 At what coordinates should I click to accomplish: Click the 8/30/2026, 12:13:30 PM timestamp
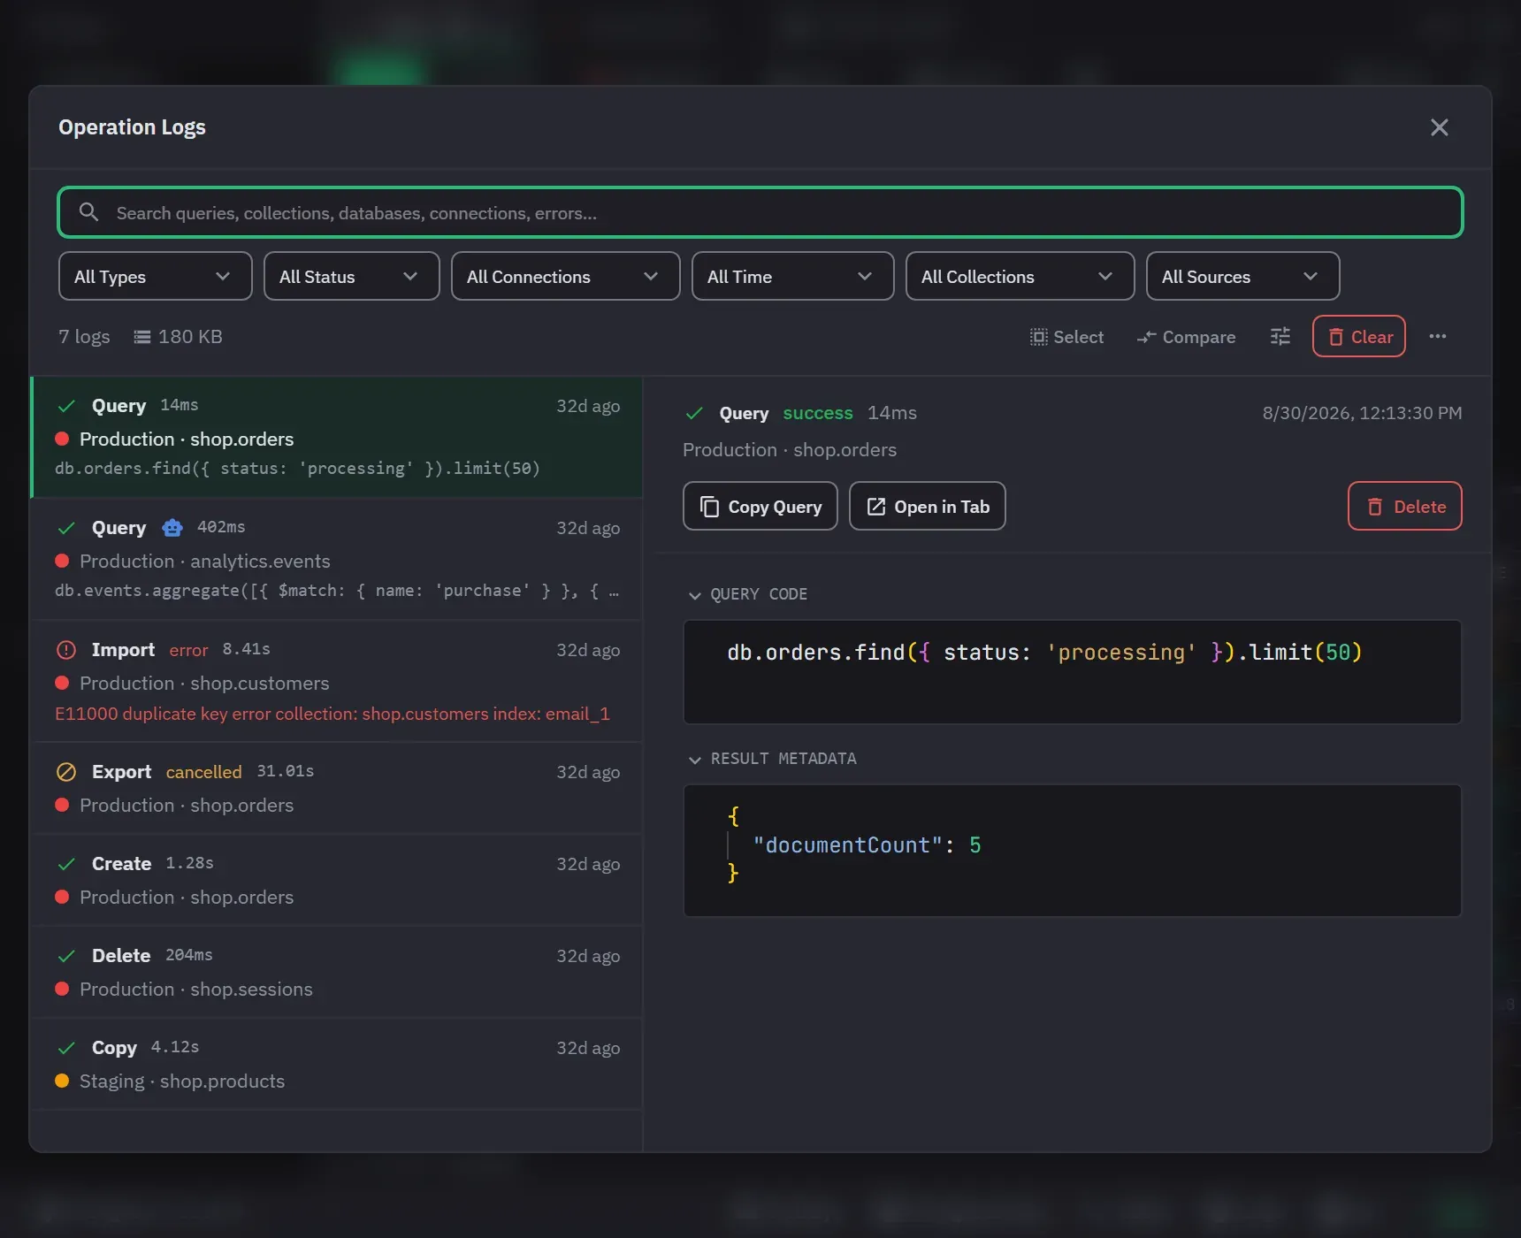(x=1362, y=413)
